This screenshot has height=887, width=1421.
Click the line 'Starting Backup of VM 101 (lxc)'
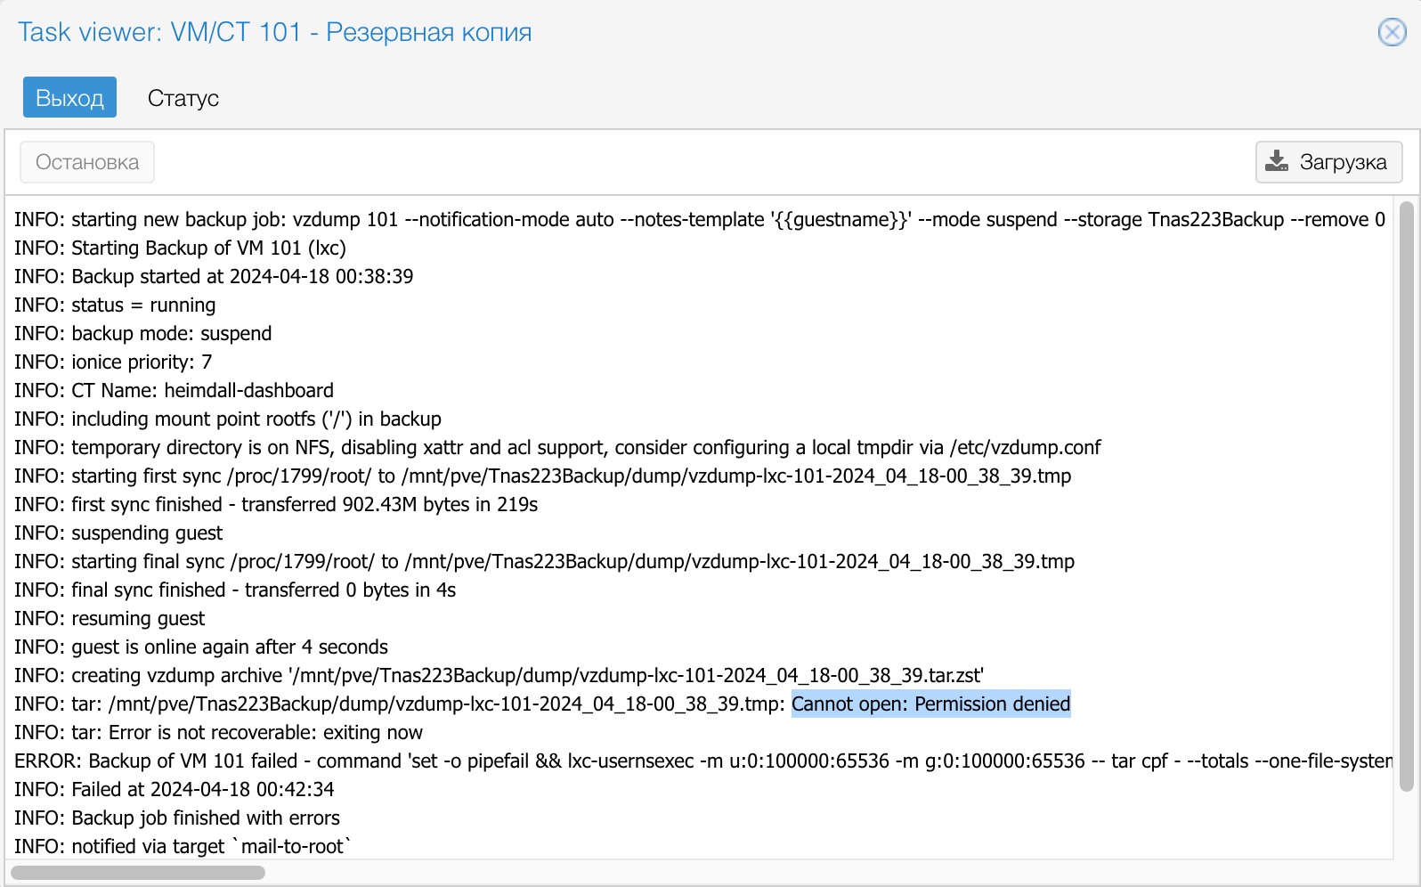180,248
